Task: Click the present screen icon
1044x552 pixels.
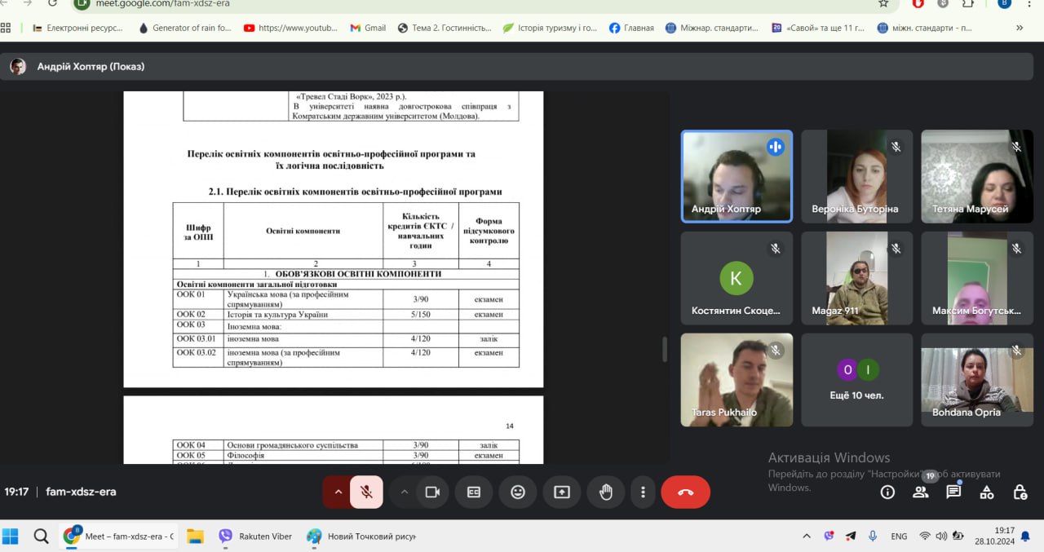Action: tap(562, 492)
